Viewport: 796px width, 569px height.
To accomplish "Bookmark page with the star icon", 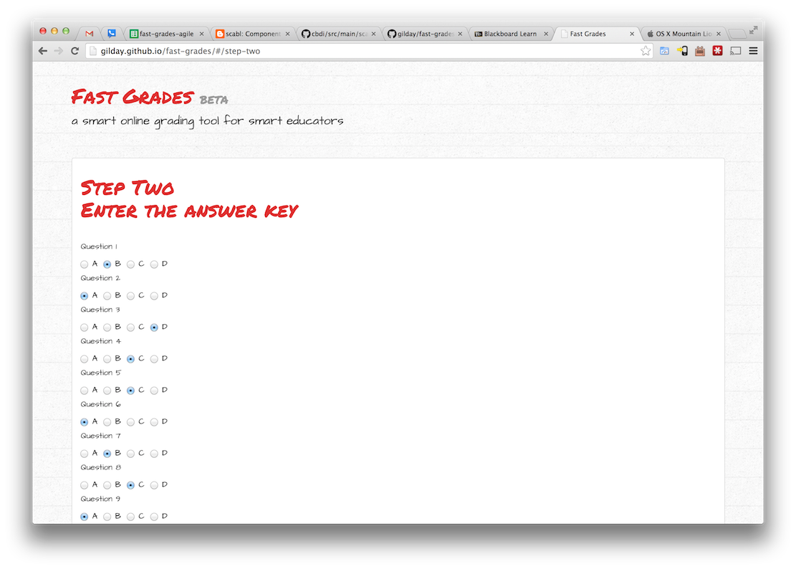I will pyautogui.click(x=646, y=51).
